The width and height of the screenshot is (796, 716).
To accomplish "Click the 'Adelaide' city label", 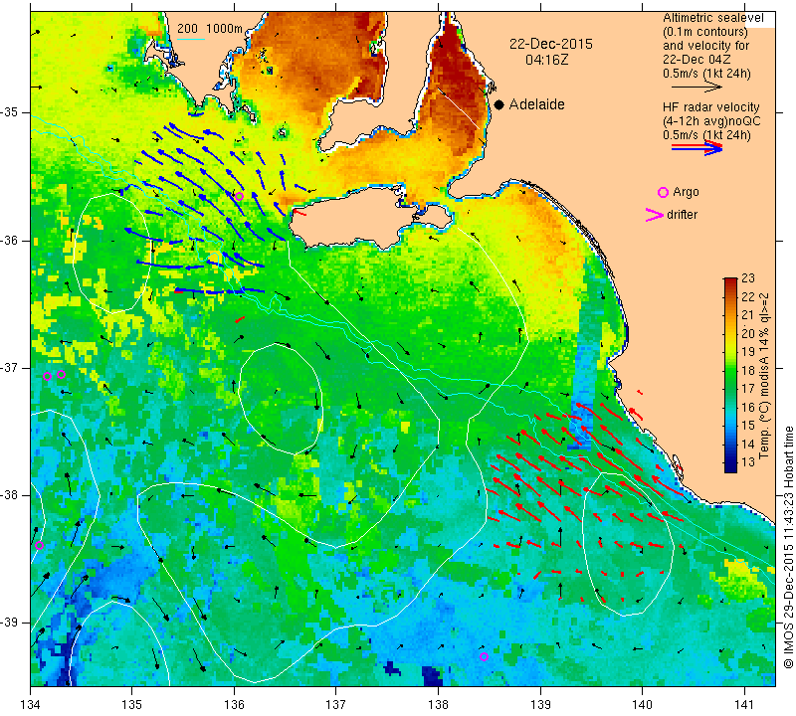I will [x=536, y=104].
